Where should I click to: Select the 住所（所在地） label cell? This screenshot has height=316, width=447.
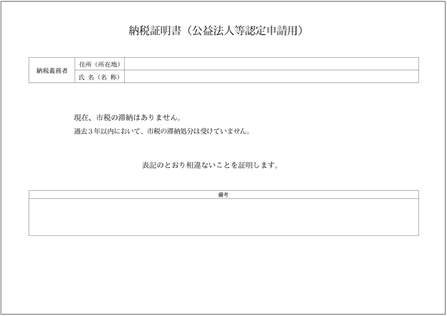(x=99, y=64)
